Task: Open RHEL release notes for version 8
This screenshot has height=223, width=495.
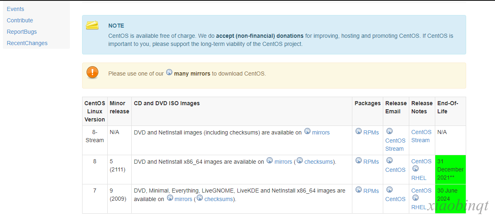Action: 419,178
